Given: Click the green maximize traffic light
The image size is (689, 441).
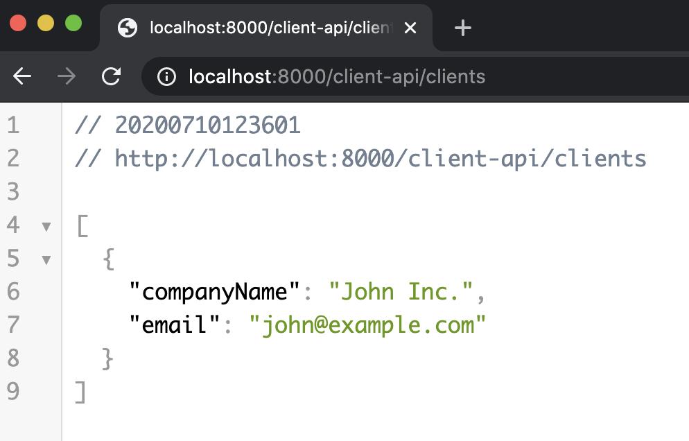Looking at the screenshot, I should click(73, 23).
